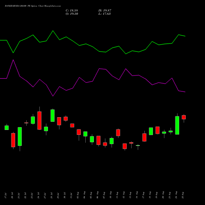Screen dimensions: 205x205
Task: Select the tall green candle for 24 Aug
Action: coord(177,125)
